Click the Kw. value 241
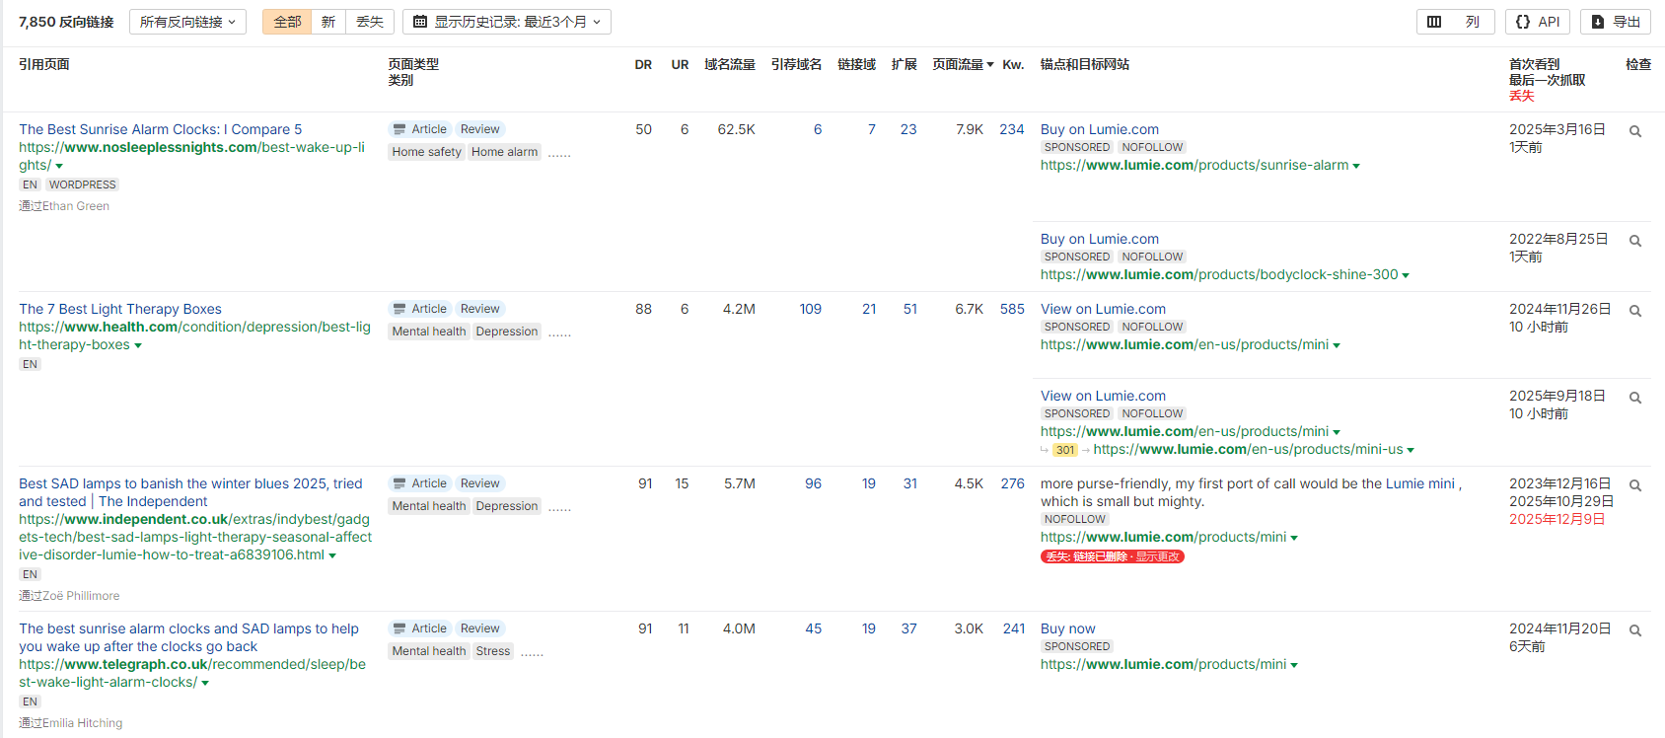This screenshot has height=738, width=1665. click(1014, 628)
